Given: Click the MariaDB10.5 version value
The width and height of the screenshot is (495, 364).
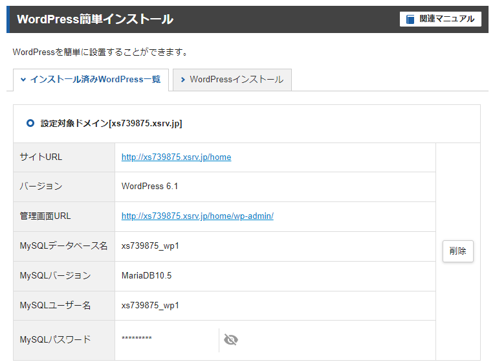Looking at the screenshot, I should [146, 276].
